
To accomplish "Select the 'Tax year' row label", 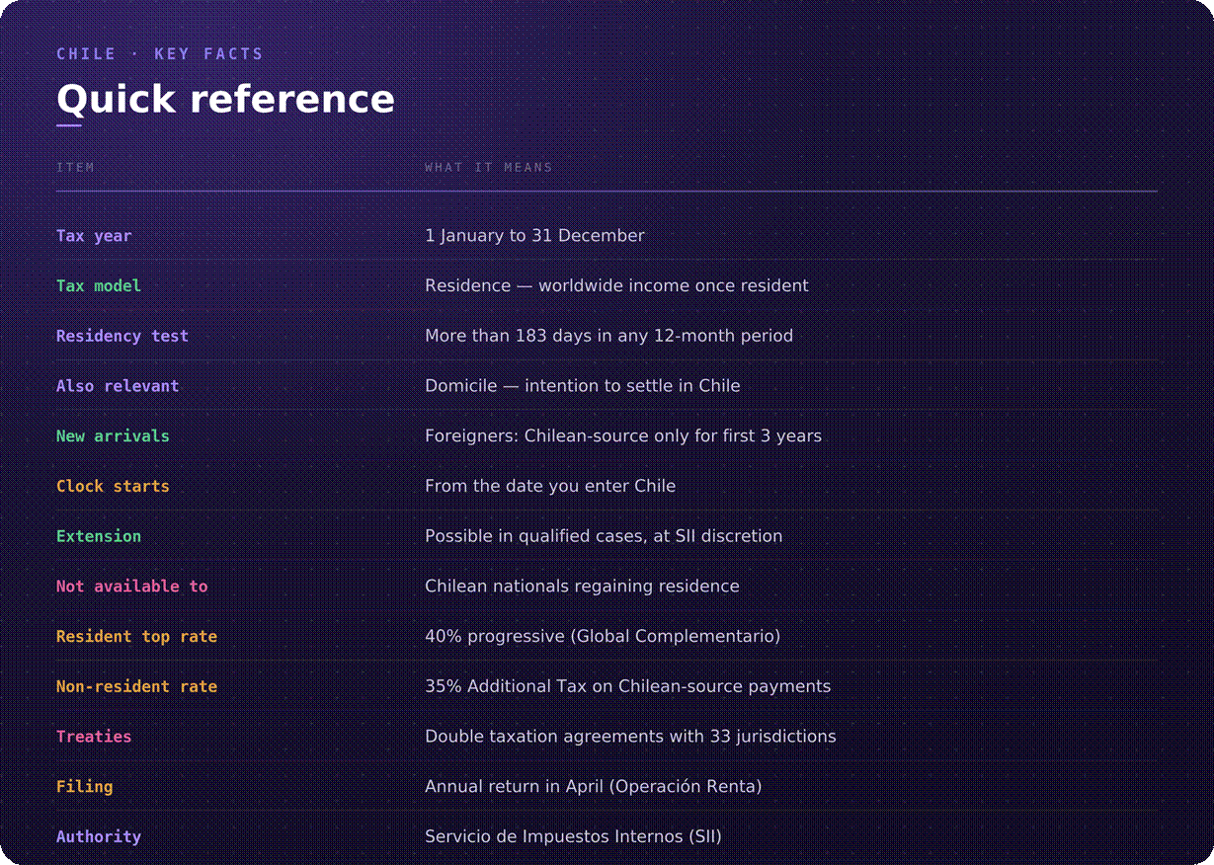I will point(94,236).
